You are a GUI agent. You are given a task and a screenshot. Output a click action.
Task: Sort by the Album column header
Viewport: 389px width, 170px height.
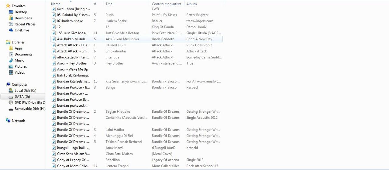coord(191,4)
